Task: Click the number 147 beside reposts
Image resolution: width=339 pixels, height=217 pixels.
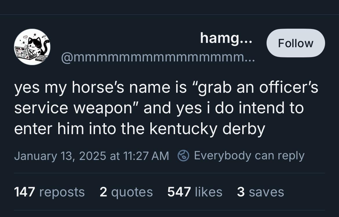Action: click(25, 192)
